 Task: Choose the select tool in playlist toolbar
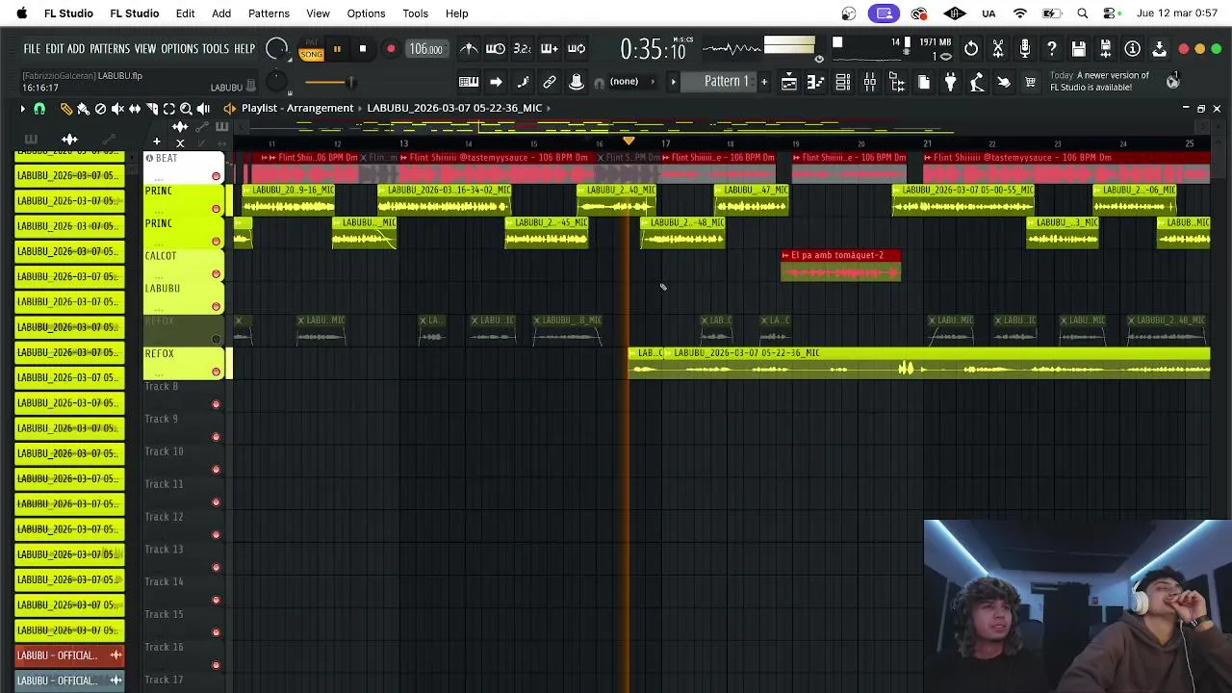coord(169,109)
